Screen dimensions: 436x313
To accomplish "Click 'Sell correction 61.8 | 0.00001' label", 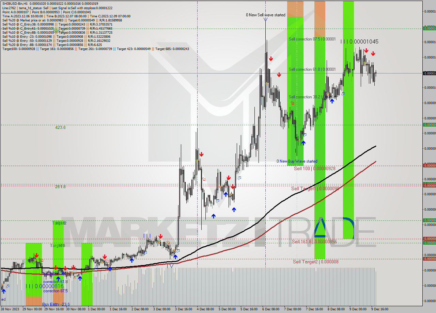I will point(312,69).
